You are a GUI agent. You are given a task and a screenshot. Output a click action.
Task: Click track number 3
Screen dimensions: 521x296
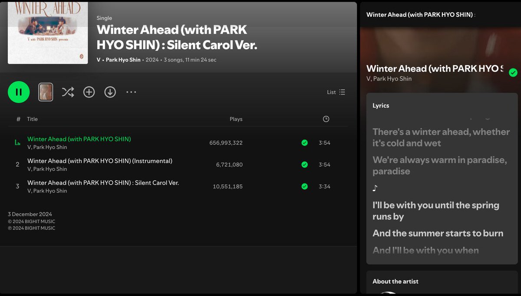[18, 186]
